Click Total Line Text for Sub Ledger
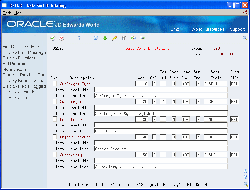 point(161,113)
